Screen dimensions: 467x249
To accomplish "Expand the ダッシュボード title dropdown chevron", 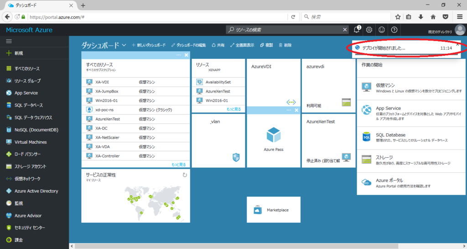I will point(124,45).
